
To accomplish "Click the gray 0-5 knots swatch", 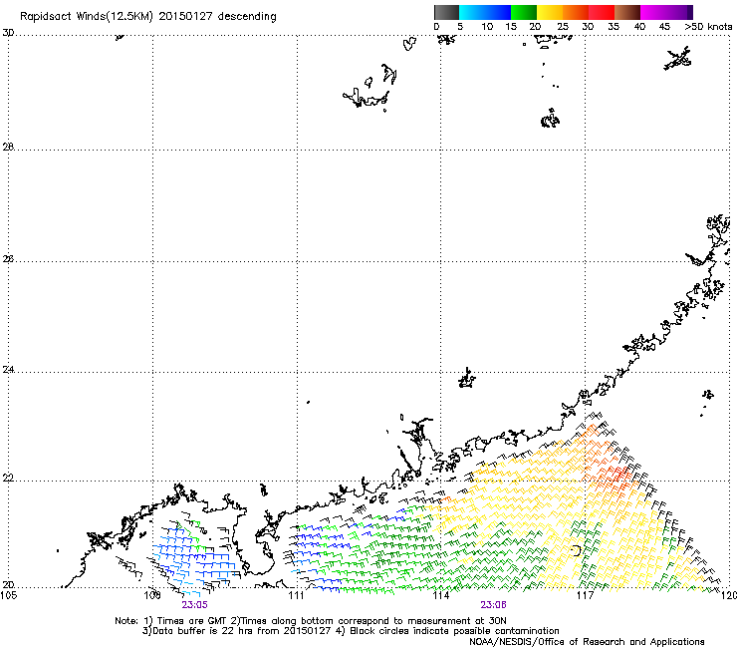I will 446,12.
